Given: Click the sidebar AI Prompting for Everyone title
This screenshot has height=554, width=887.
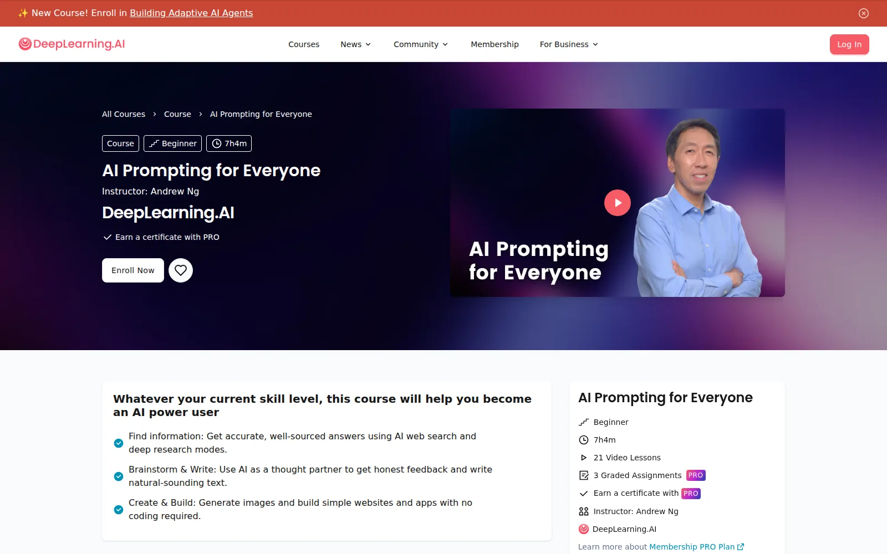Looking at the screenshot, I should (x=665, y=398).
